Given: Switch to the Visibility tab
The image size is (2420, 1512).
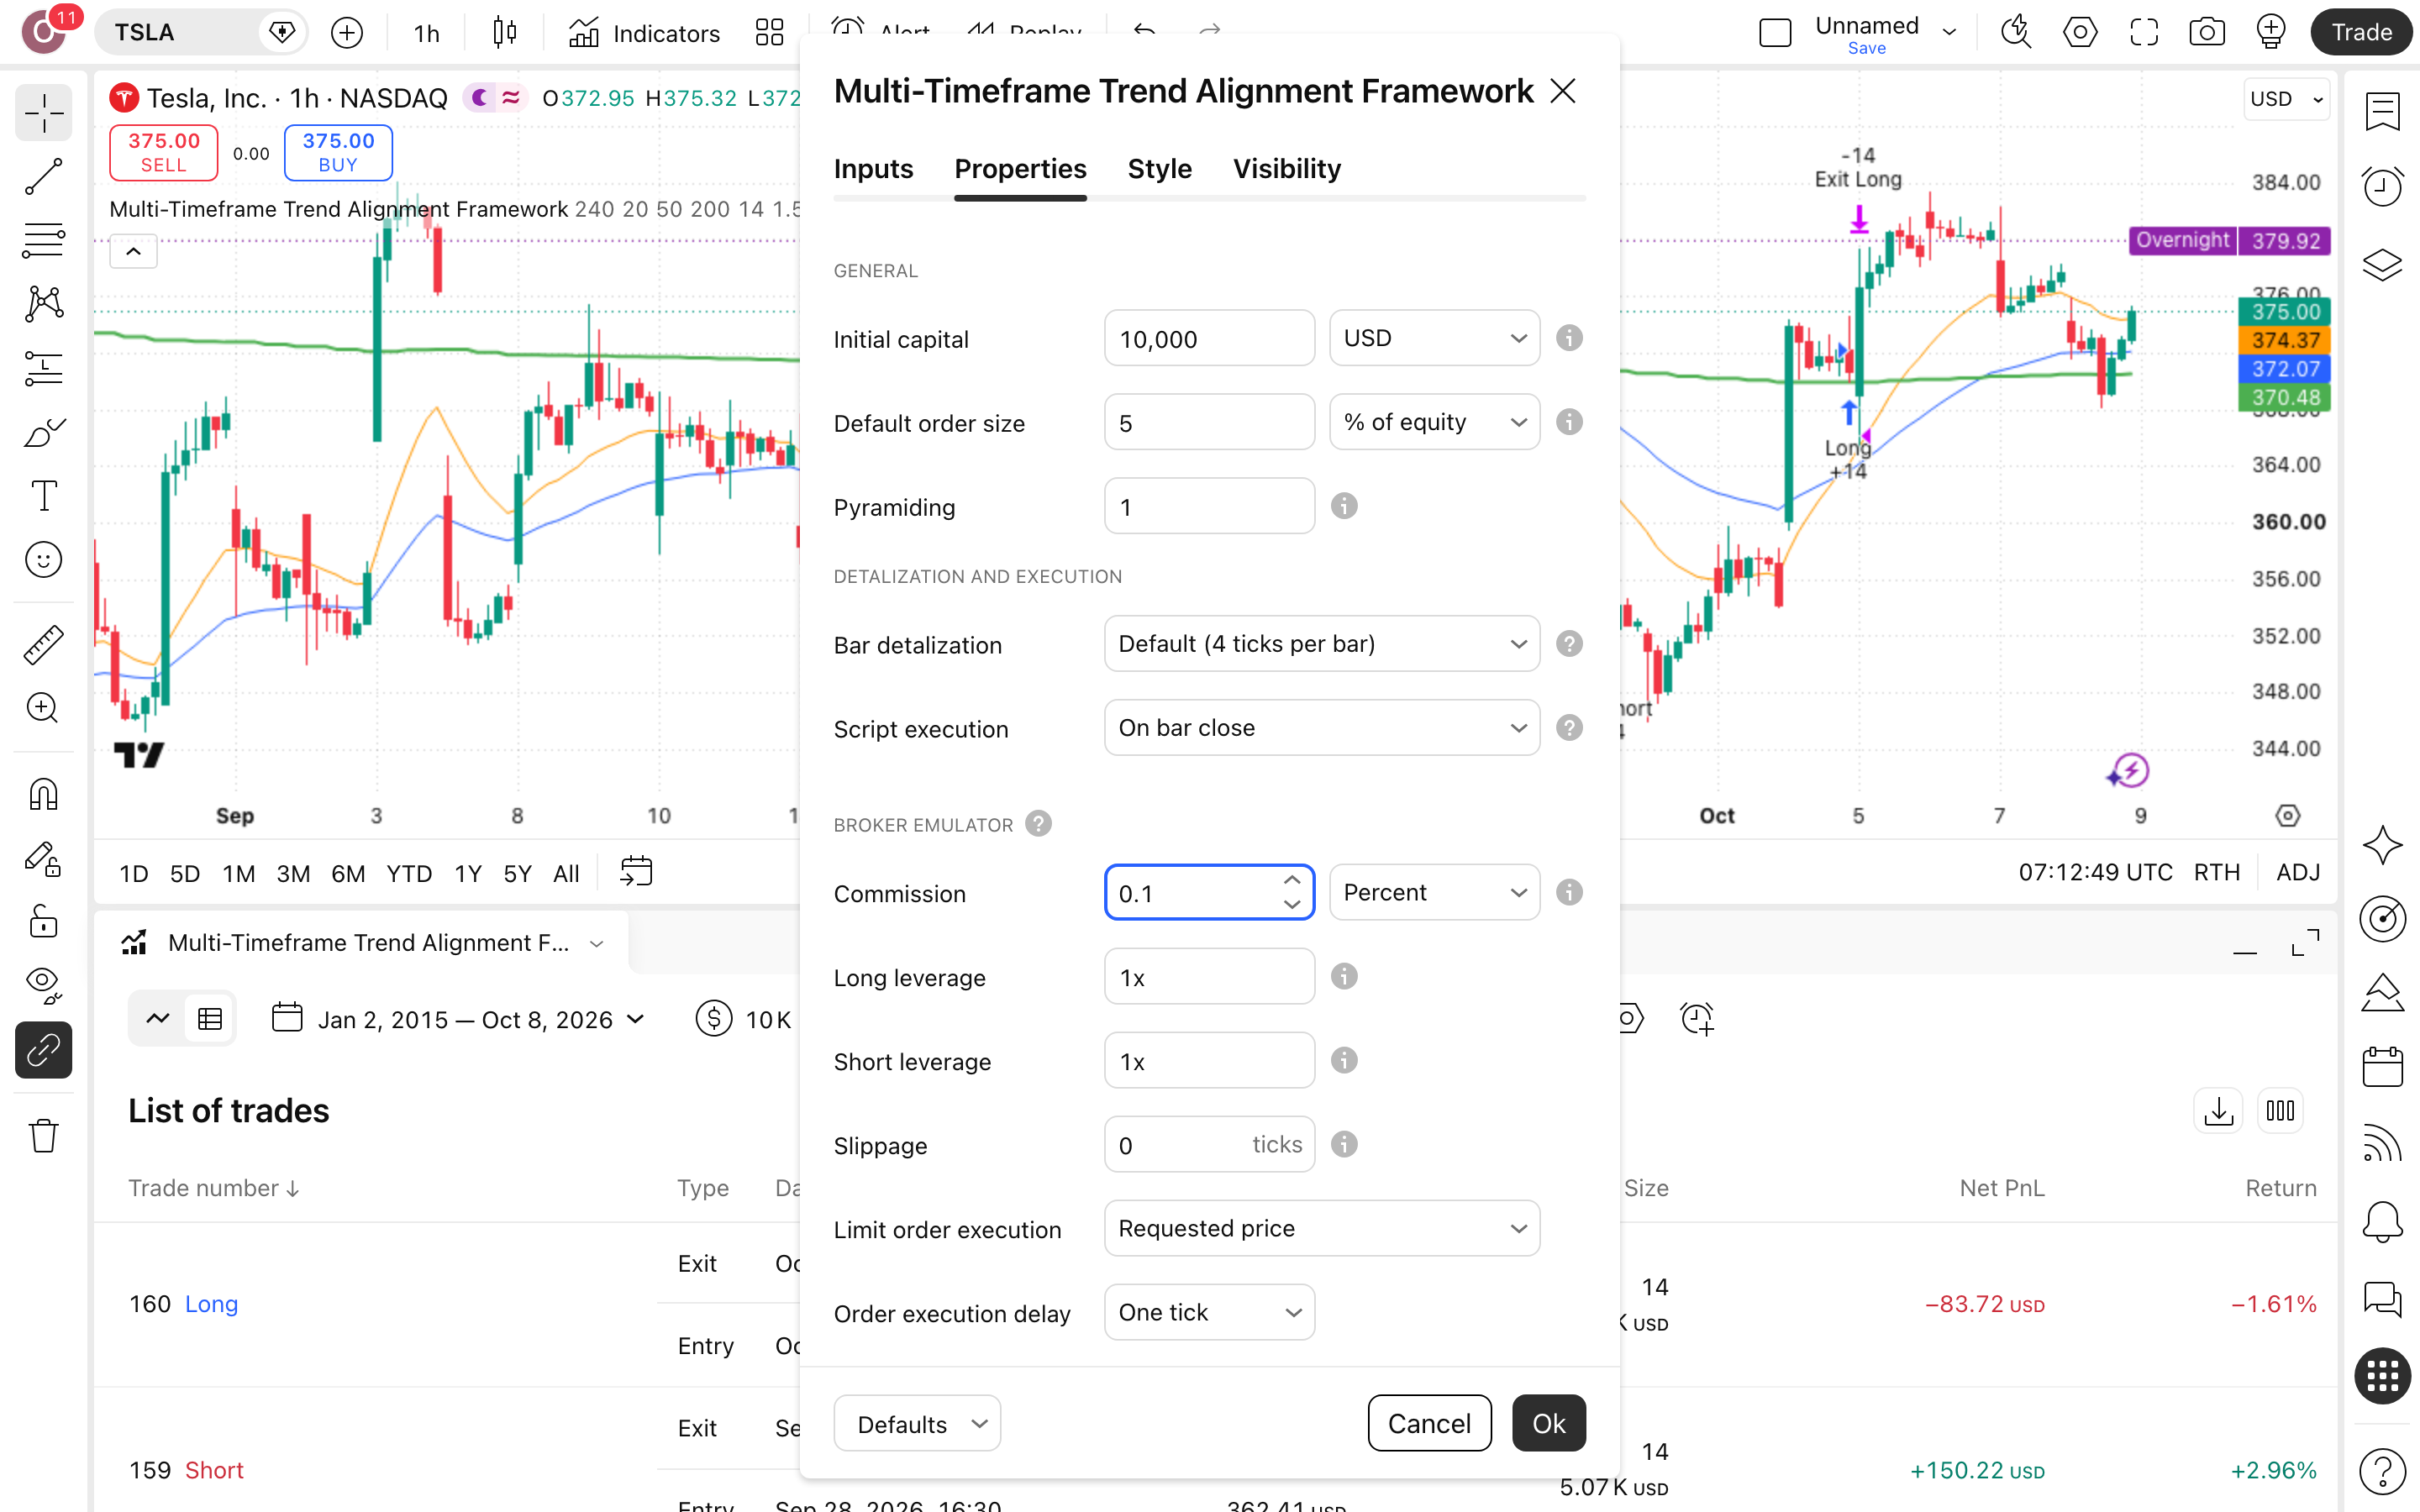Looking at the screenshot, I should tap(1286, 169).
